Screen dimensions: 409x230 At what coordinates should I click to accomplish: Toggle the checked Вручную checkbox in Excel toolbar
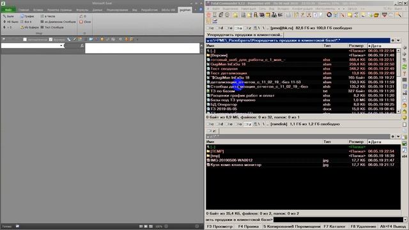(51, 40)
